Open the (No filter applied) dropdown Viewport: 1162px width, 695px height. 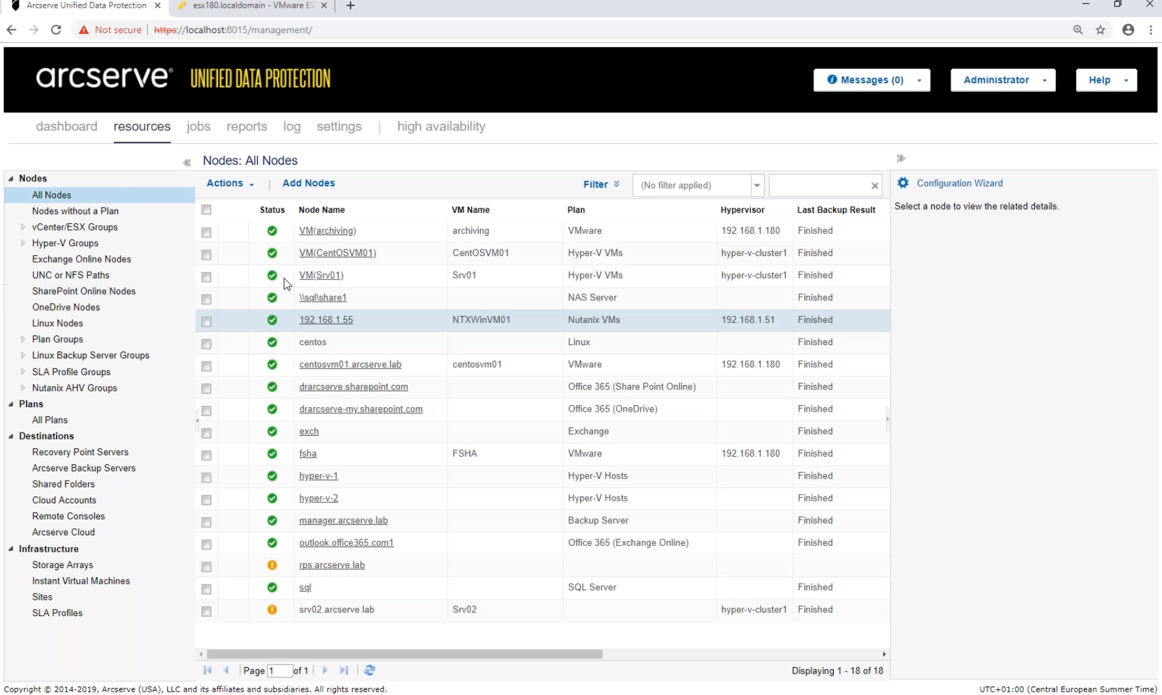[x=757, y=185]
